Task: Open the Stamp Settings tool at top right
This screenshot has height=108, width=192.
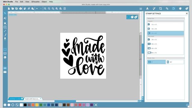Action: [173, 9]
